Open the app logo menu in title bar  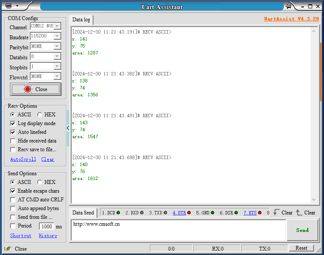click(9, 6)
